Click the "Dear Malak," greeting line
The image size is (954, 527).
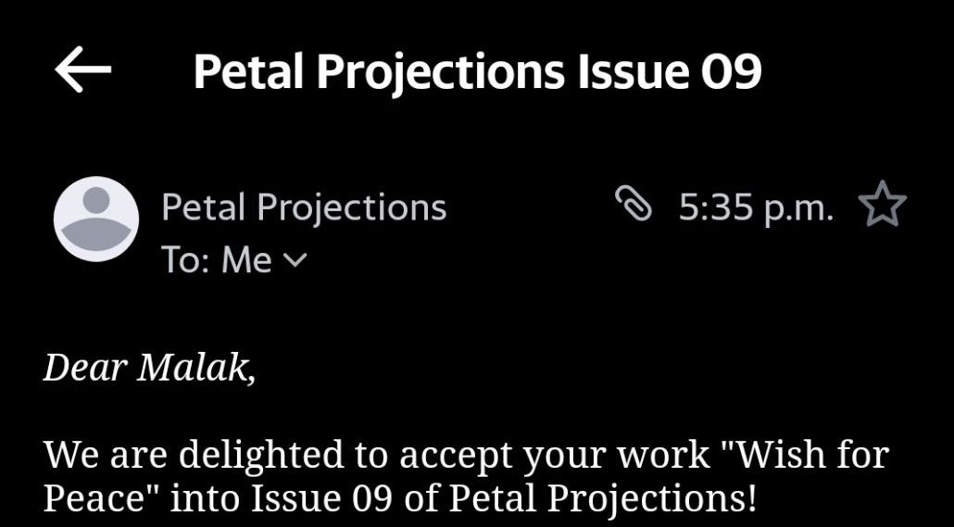click(149, 369)
